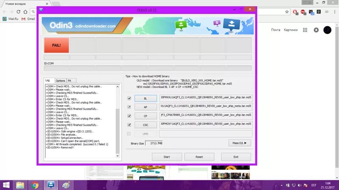The width and height of the screenshot is (339, 190).
Task: Open volume control in system tray
Action: [300, 185]
